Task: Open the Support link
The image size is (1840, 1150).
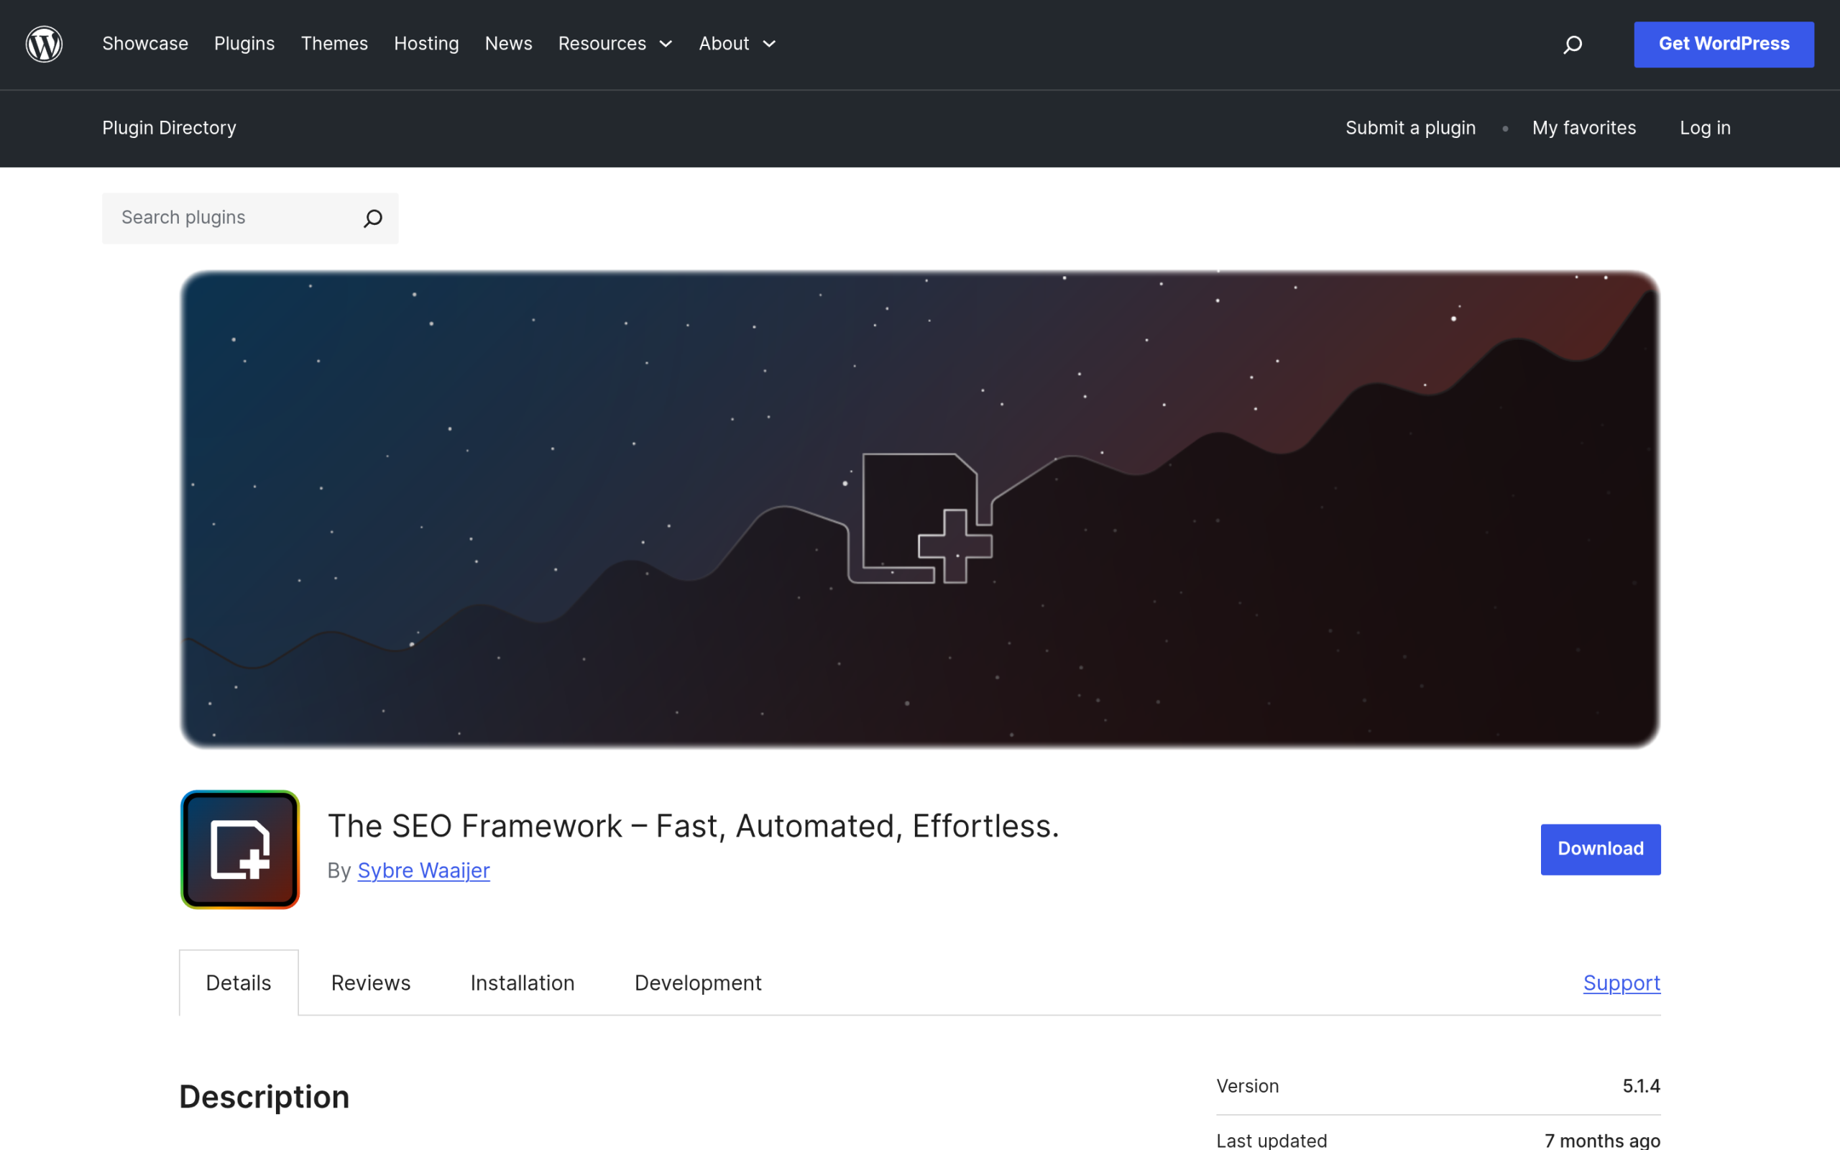Action: (1621, 983)
